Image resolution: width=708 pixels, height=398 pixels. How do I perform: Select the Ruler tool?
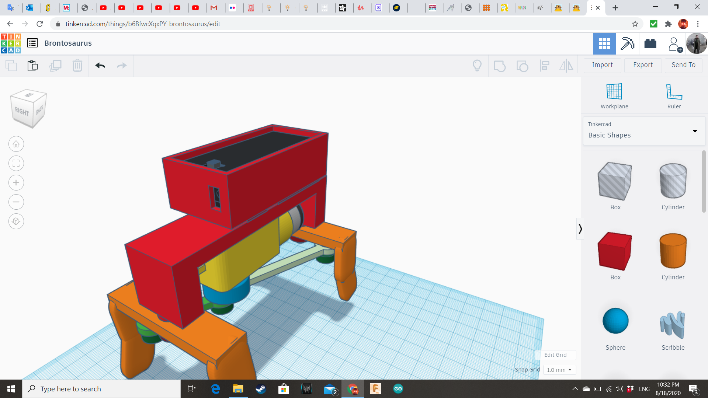coord(674,96)
